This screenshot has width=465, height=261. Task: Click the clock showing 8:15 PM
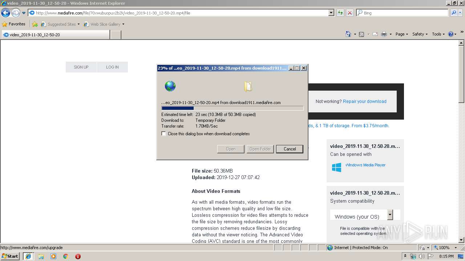(446, 256)
